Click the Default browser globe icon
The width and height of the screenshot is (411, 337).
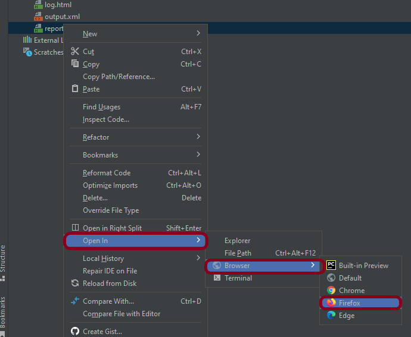[x=331, y=278]
